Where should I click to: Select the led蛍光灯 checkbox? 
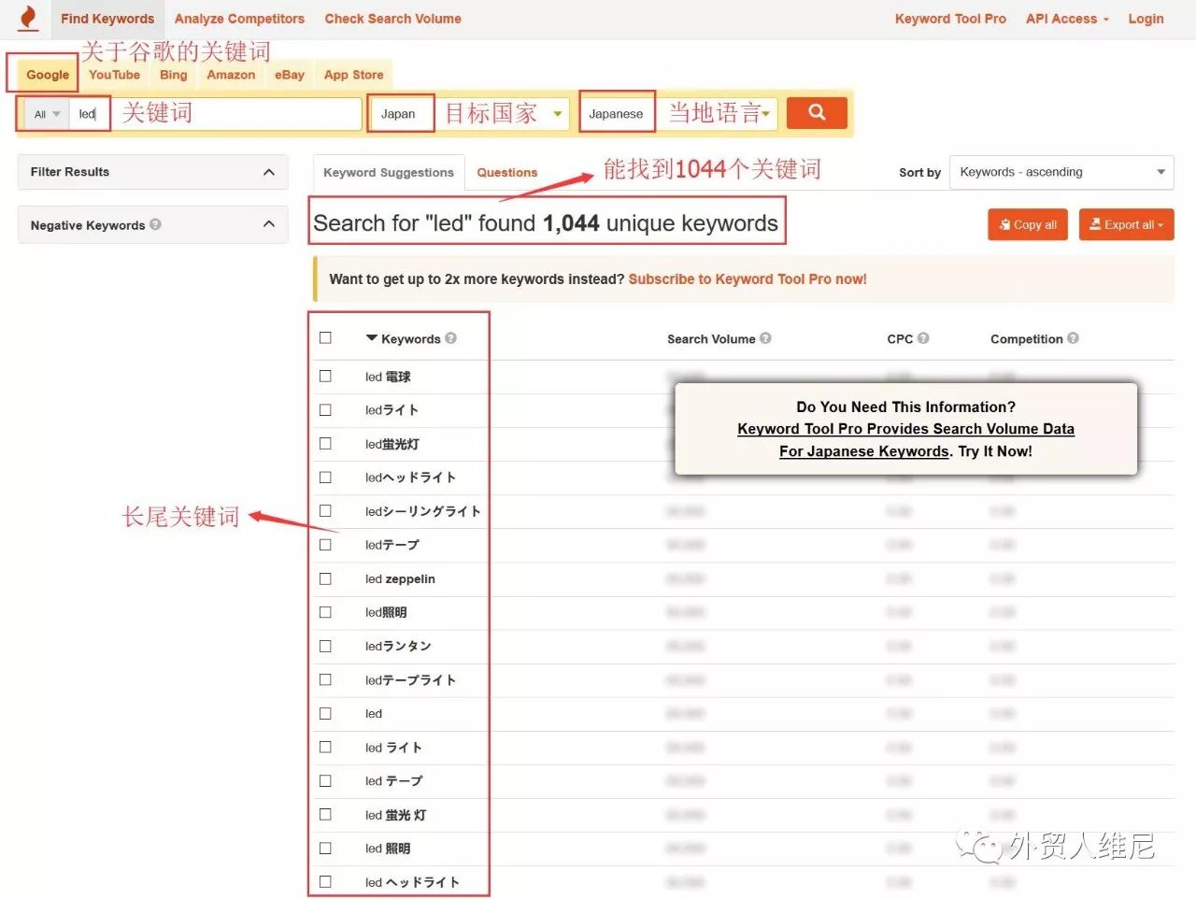325,443
